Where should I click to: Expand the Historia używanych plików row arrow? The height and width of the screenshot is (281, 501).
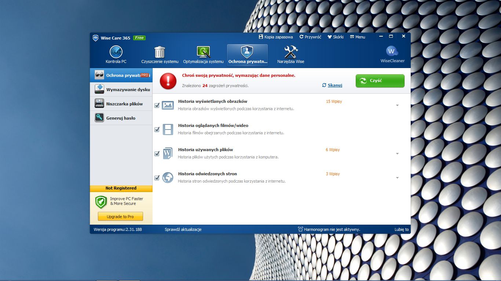coord(397,154)
